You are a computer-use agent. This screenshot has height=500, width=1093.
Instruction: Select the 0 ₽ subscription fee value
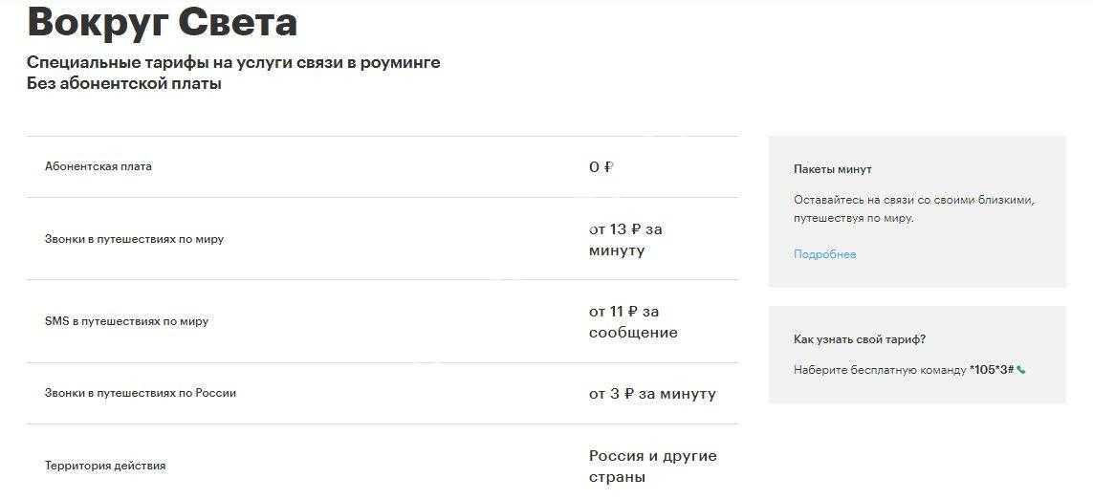[601, 167]
